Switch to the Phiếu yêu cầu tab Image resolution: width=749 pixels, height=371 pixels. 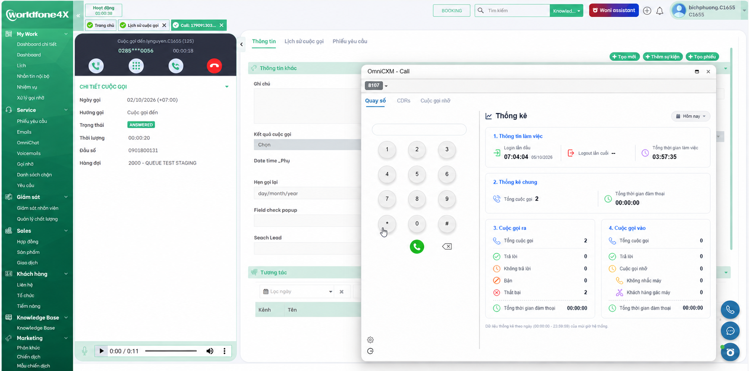point(350,41)
